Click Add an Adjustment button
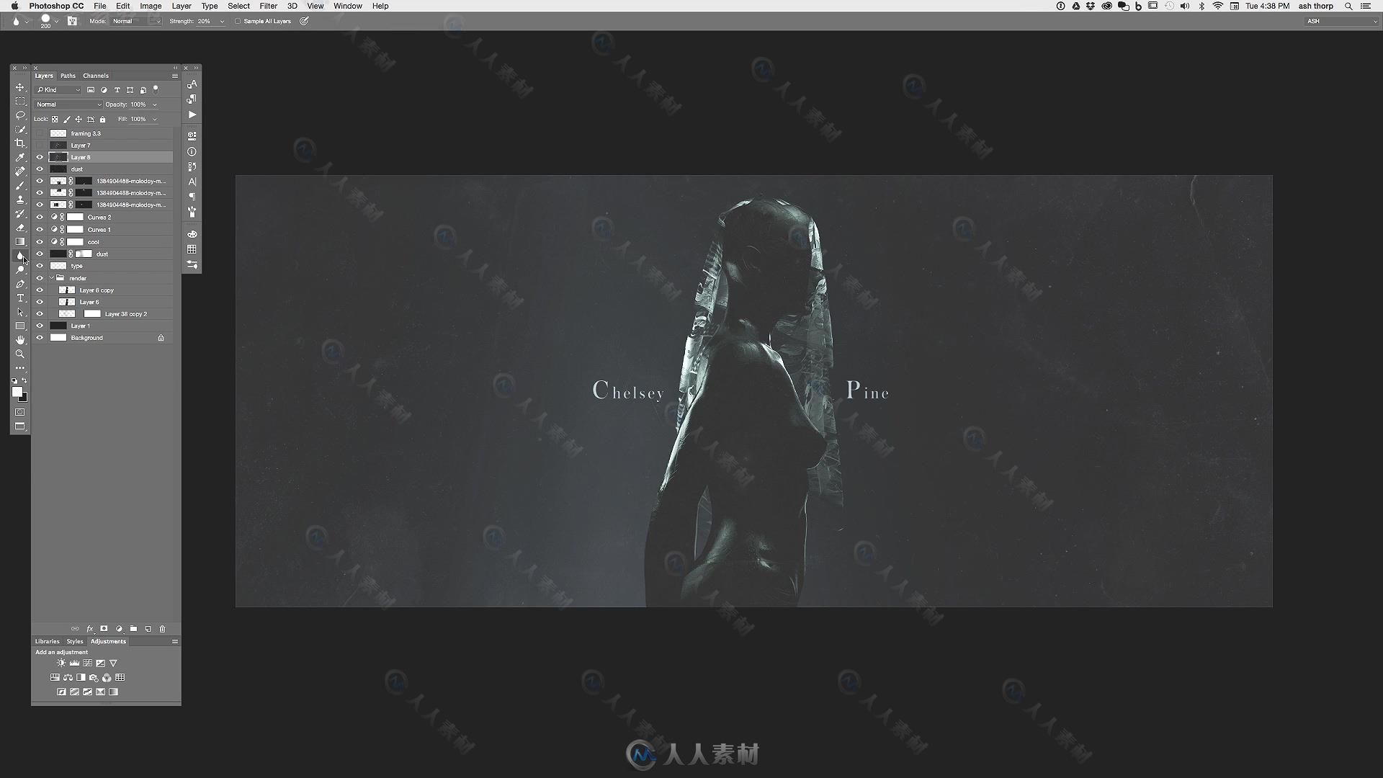Screen dimensions: 1383x778 pos(62,652)
